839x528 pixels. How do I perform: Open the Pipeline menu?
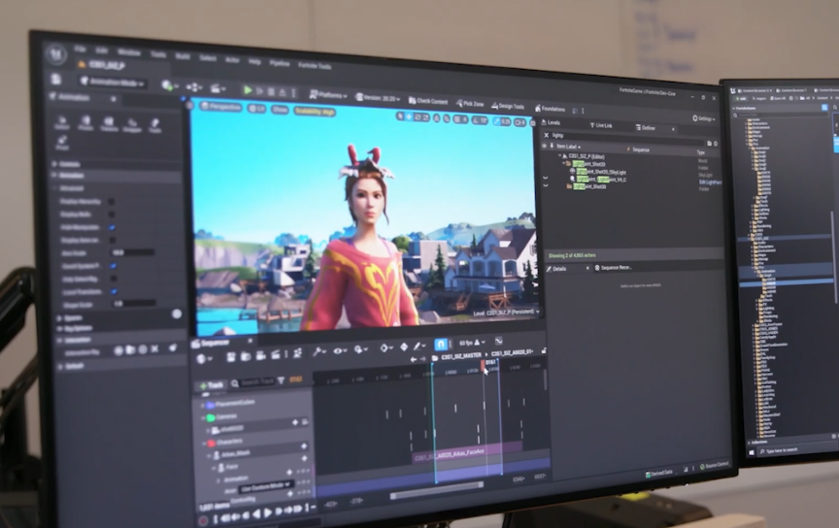coord(279,64)
